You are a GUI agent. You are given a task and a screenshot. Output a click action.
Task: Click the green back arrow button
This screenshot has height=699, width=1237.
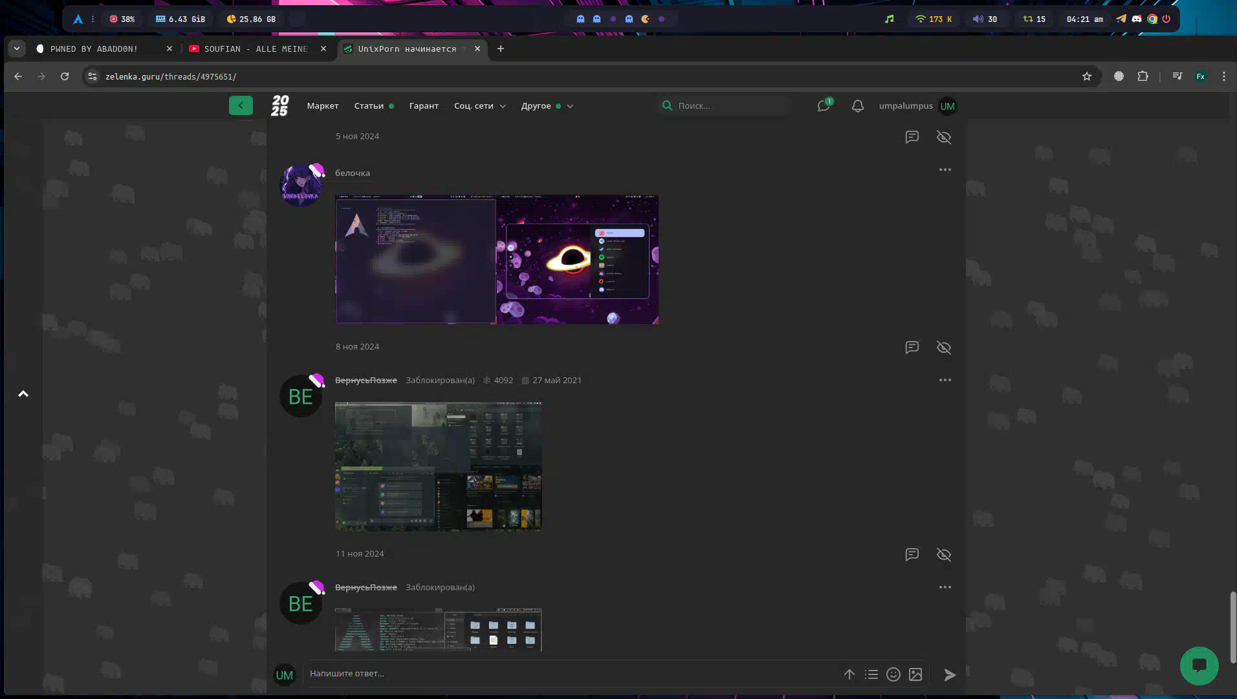tap(241, 105)
